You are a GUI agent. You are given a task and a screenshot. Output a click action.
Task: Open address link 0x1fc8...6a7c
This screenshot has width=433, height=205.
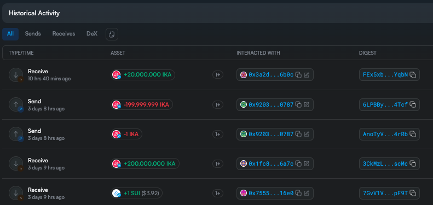(x=271, y=163)
